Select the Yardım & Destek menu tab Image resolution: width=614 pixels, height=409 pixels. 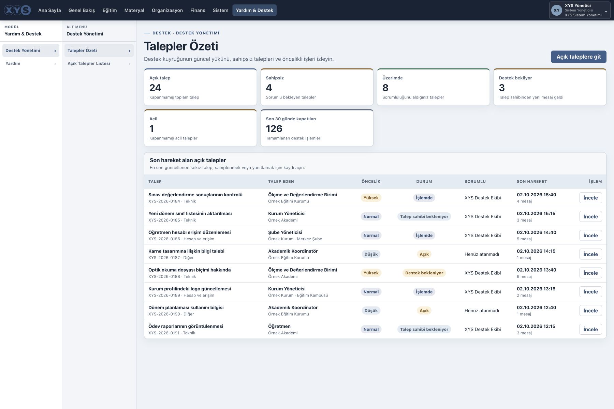tap(254, 10)
